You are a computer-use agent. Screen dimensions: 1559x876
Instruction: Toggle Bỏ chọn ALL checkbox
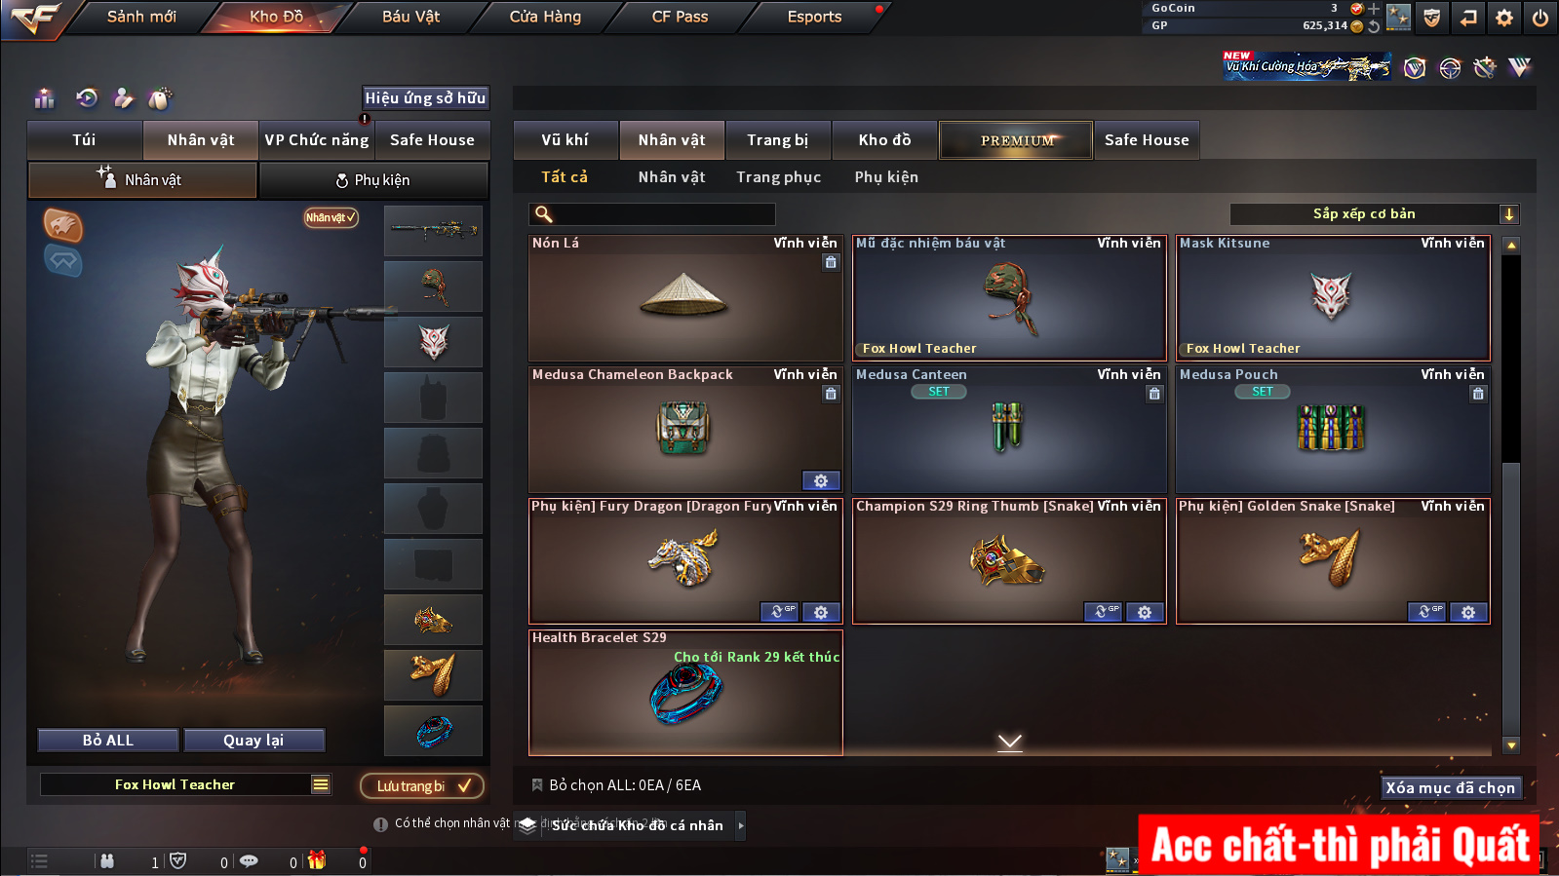pyautogui.click(x=536, y=784)
